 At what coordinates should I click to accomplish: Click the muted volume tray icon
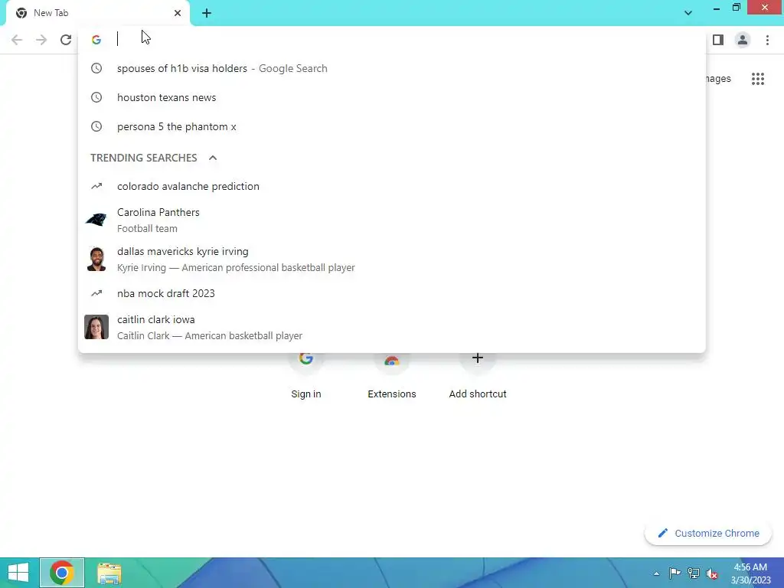(712, 573)
